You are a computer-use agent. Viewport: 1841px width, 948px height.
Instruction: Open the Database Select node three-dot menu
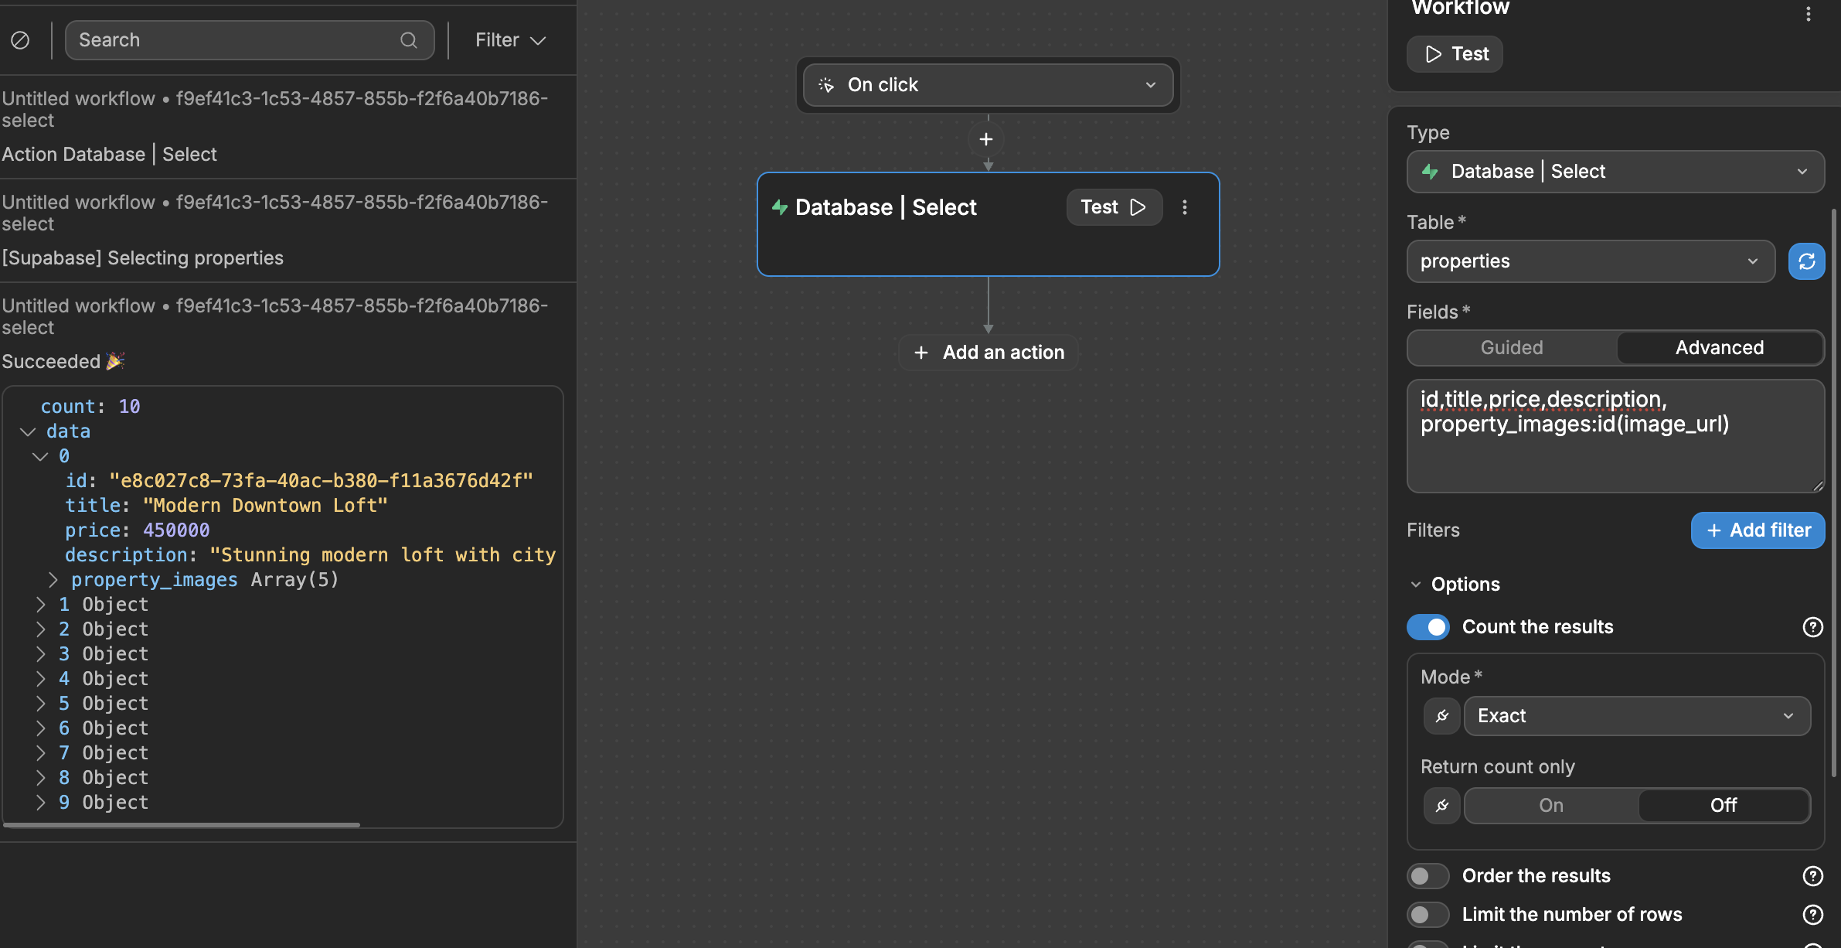click(x=1185, y=207)
